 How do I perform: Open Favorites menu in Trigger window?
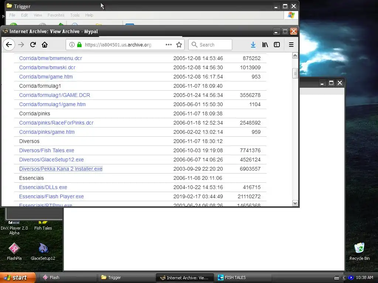tap(56, 15)
